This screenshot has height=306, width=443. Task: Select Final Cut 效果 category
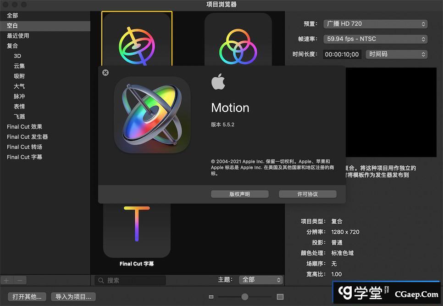click(x=24, y=127)
